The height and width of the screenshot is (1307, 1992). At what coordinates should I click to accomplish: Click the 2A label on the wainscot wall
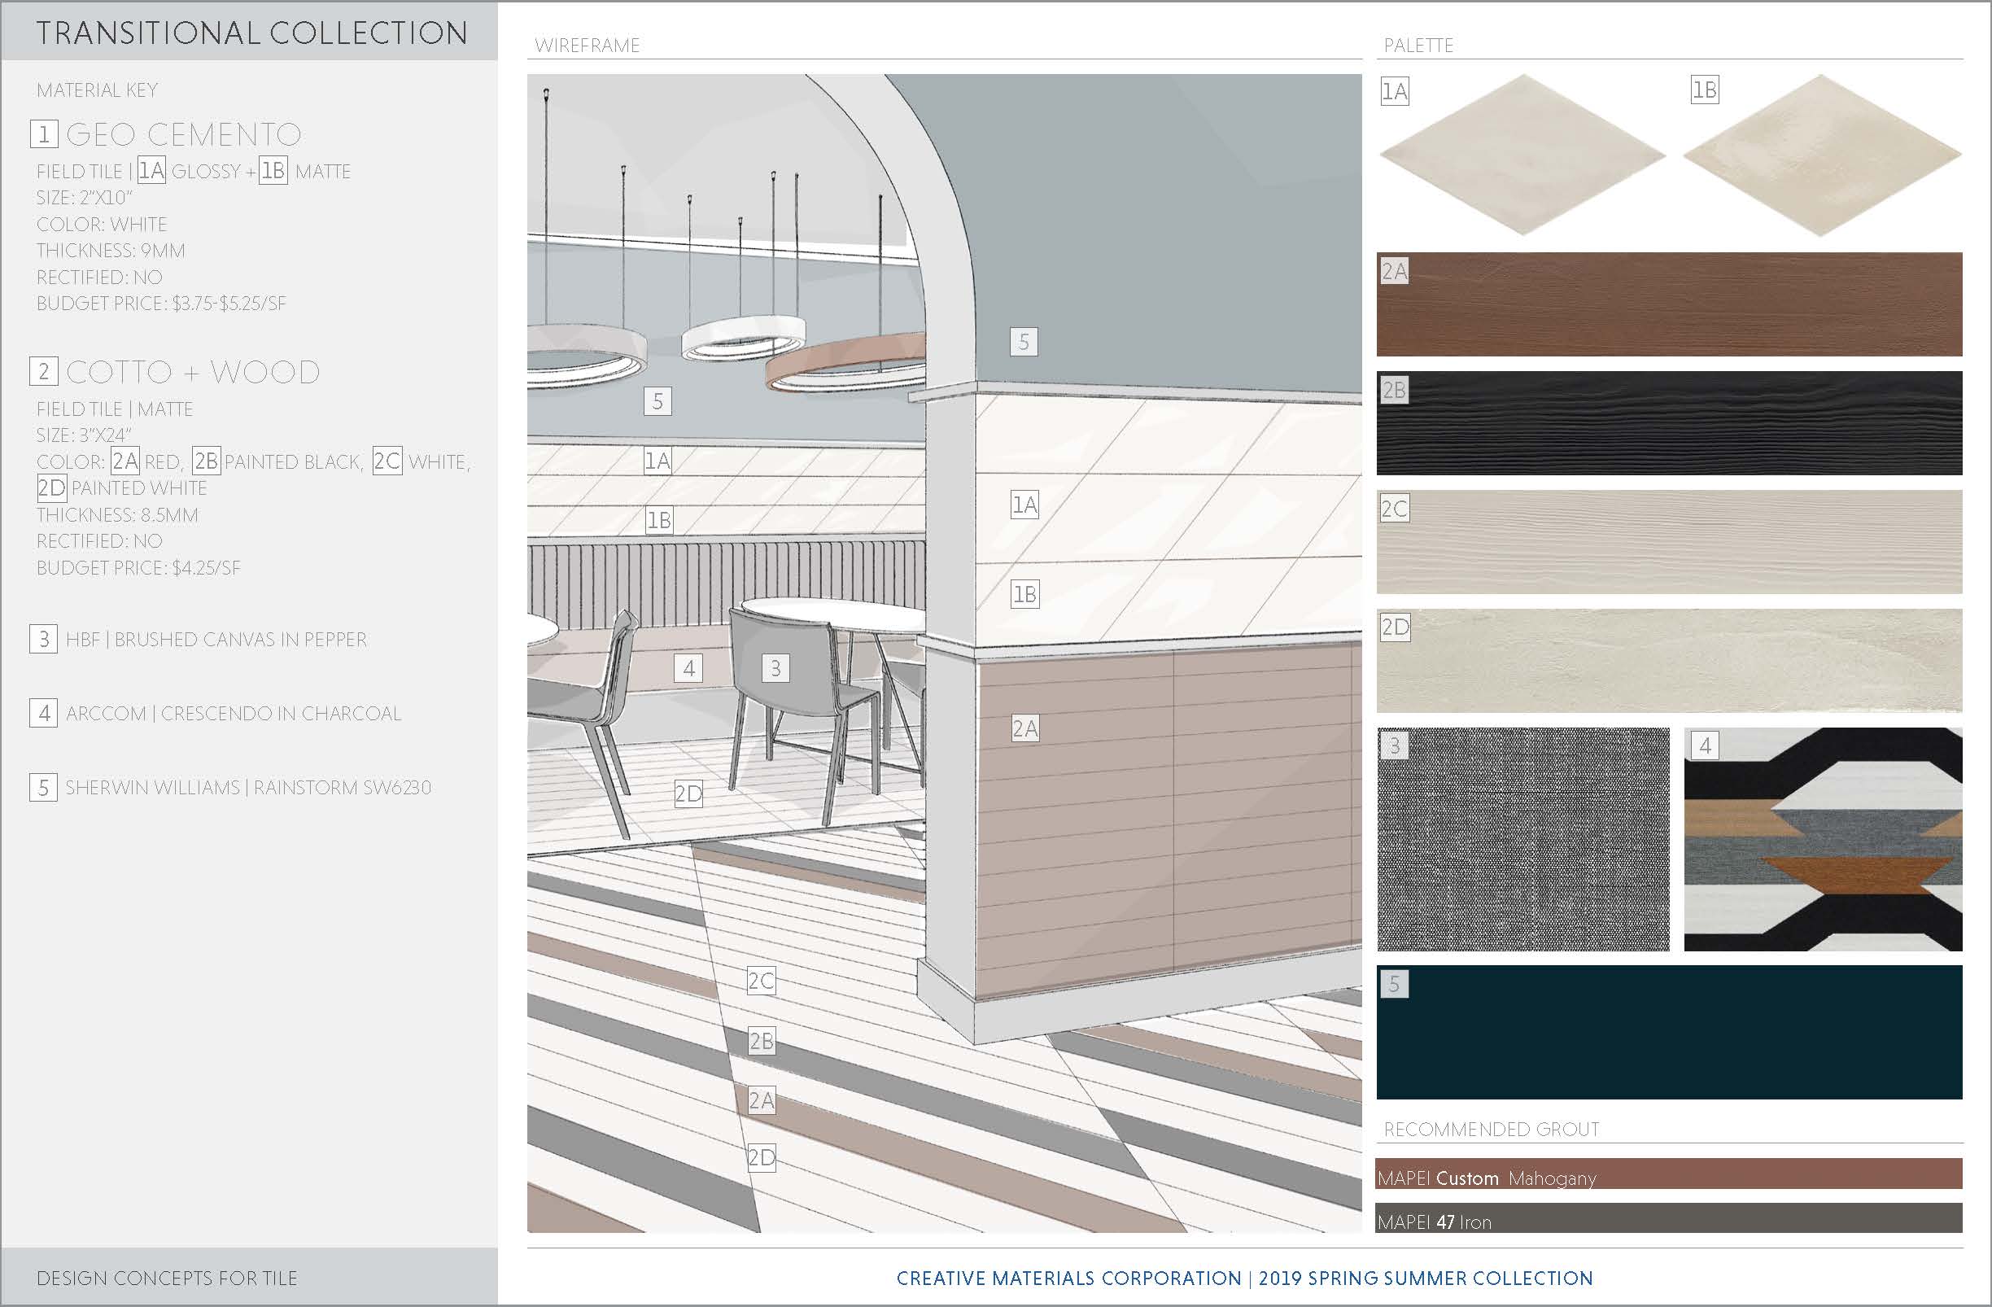[x=1024, y=728]
